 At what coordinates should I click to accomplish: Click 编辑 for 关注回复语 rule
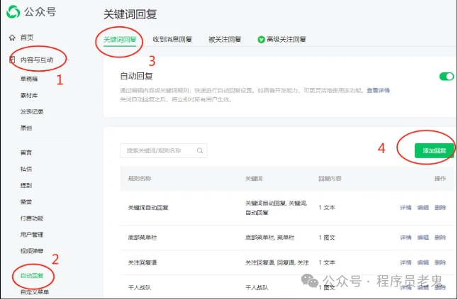point(423,262)
